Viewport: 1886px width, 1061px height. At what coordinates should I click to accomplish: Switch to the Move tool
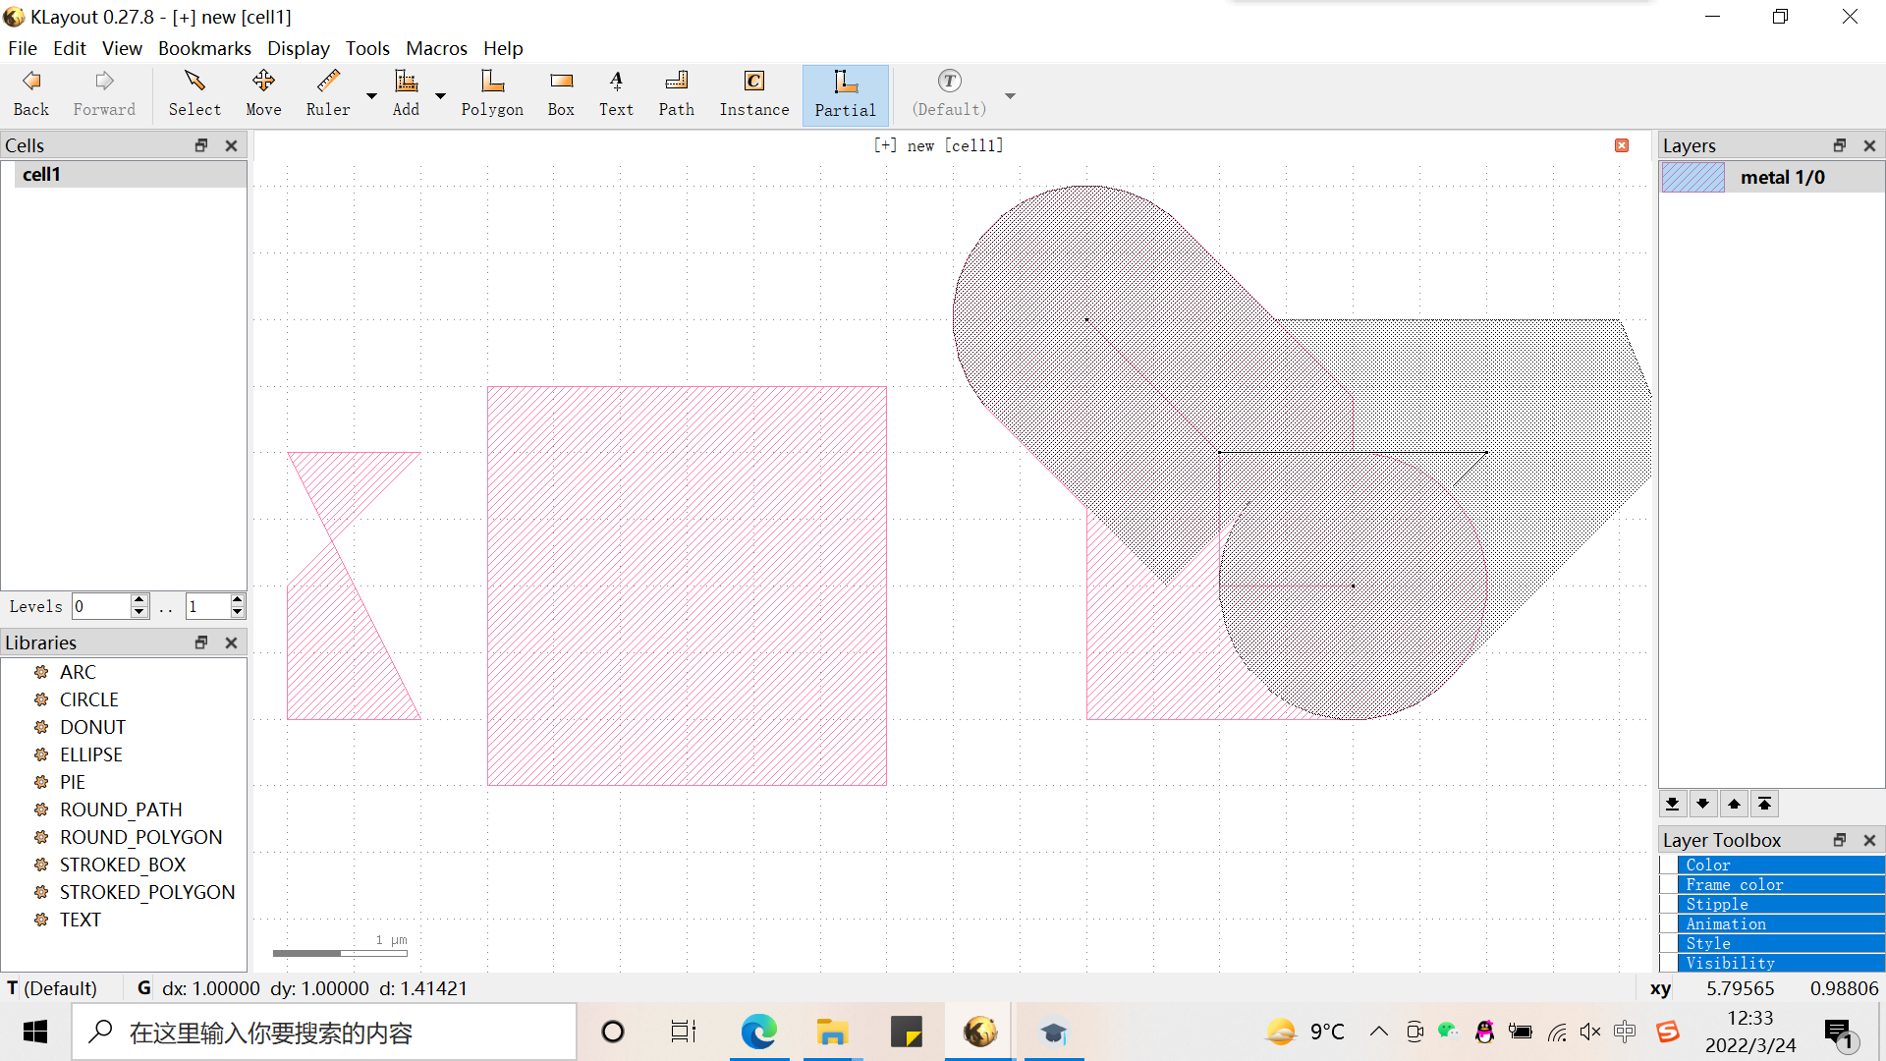[x=263, y=94]
